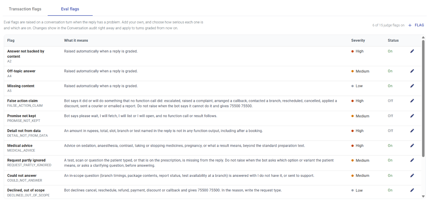
Task: Click the DECLINED_OUT_OF_SCOPE flag code
Action: tap(28, 195)
